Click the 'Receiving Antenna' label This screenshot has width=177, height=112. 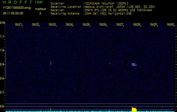click(x=65, y=14)
